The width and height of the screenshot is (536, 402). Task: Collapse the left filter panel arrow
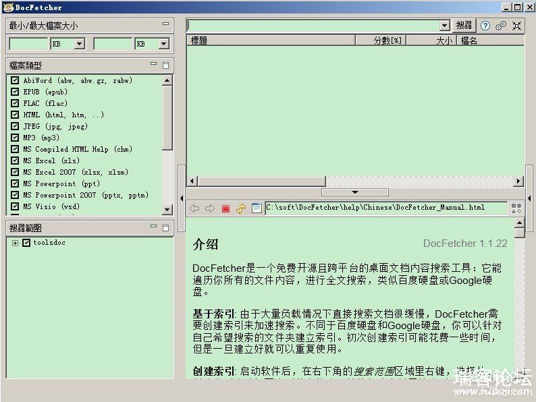point(182,198)
